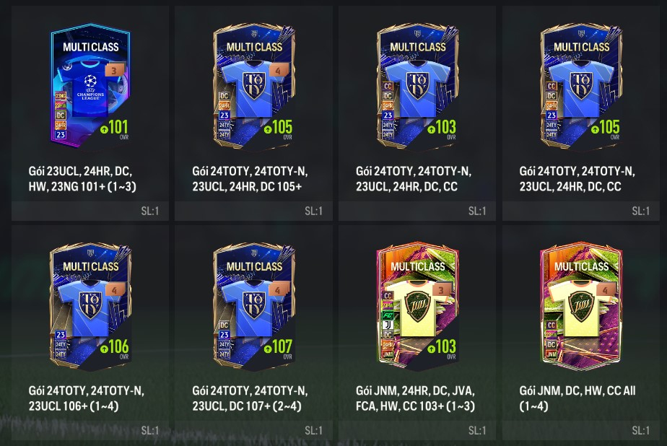Select label Gói 23UCL, 24HR, DC, HW, 23NG 101+

[82, 178]
